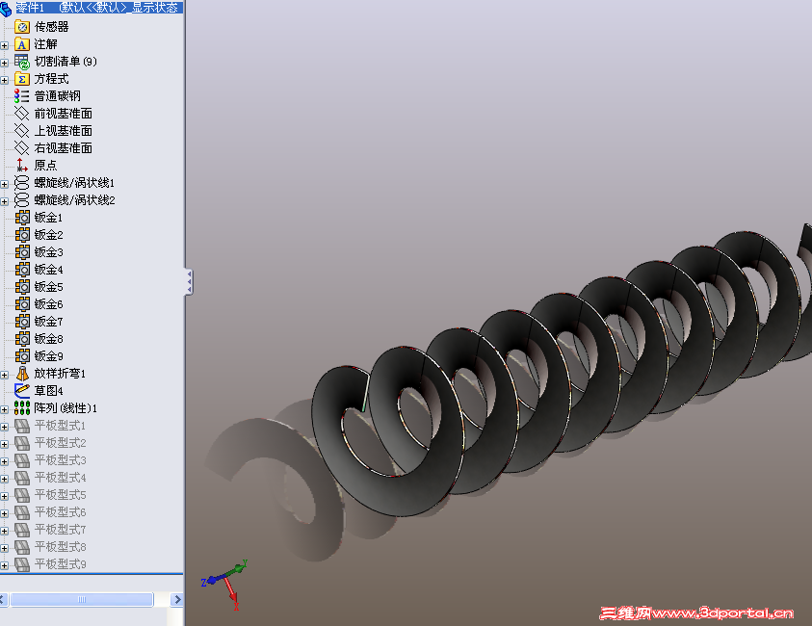Viewport: 812px width, 626px height.
Task: Select the 平板型式2 label
Action: pos(60,443)
